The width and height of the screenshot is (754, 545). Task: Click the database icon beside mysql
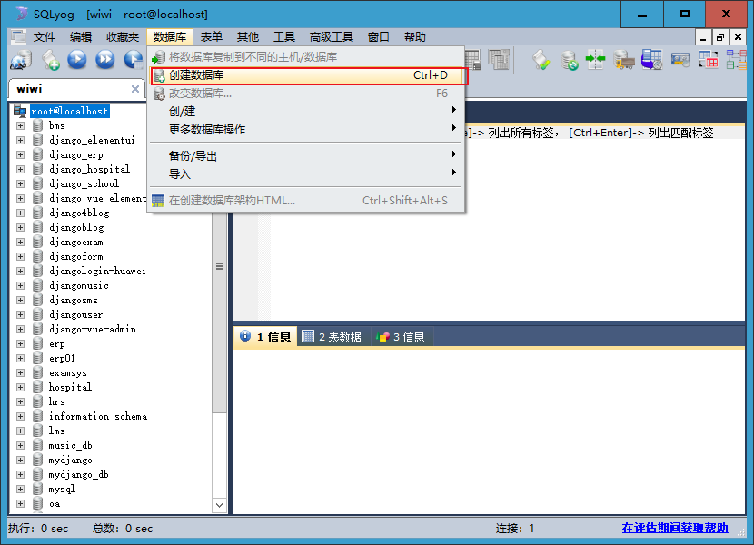pyautogui.click(x=38, y=489)
